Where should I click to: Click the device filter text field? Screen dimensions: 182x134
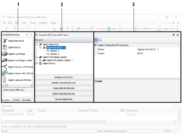click(x=17, y=95)
